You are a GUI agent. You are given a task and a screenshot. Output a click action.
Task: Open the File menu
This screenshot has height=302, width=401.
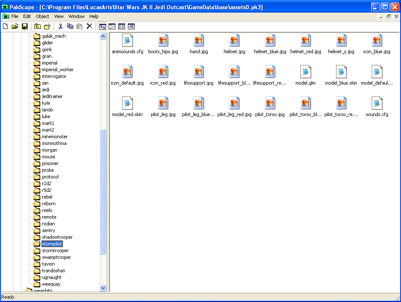(15, 16)
